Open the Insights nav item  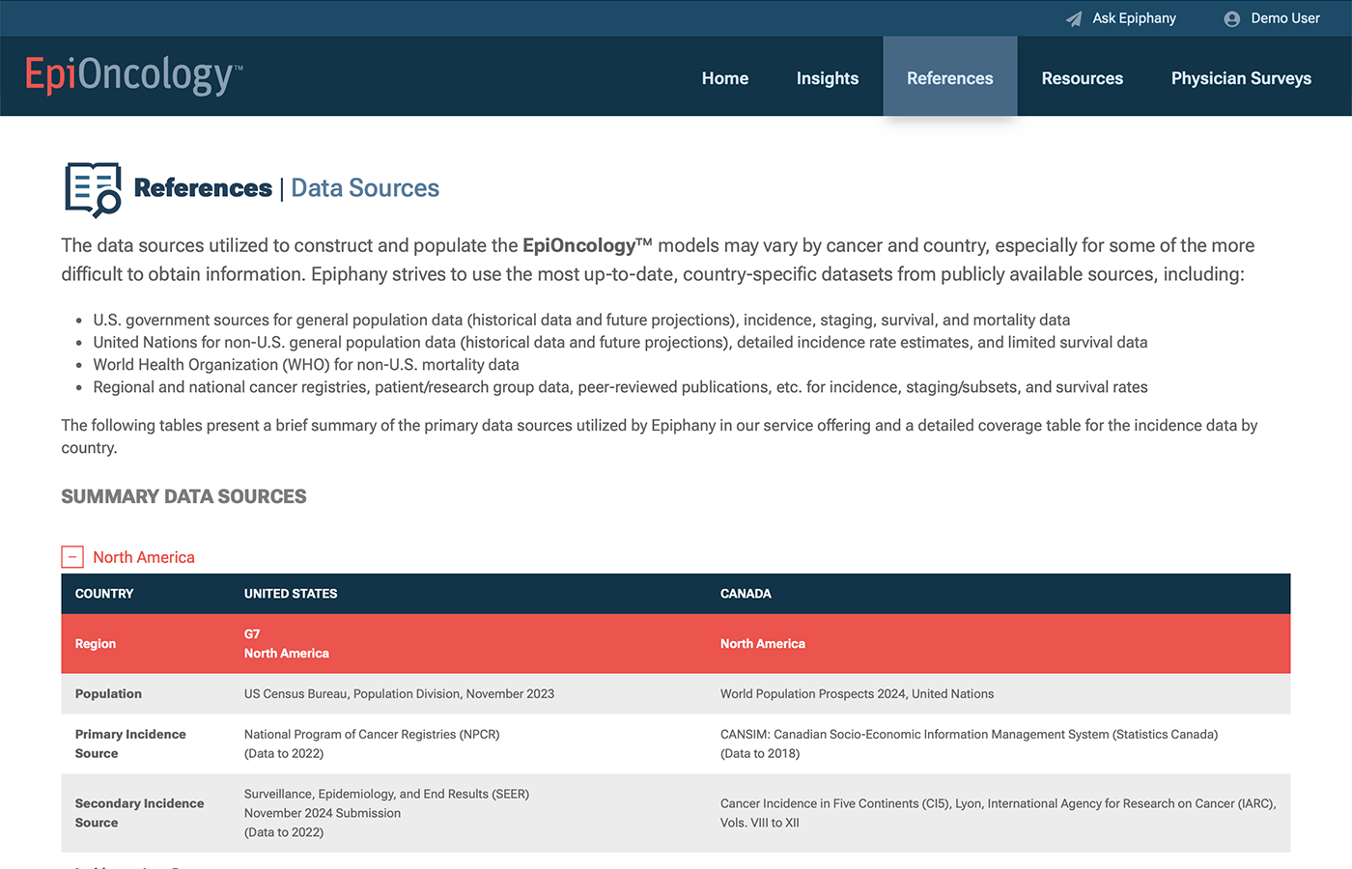click(827, 78)
